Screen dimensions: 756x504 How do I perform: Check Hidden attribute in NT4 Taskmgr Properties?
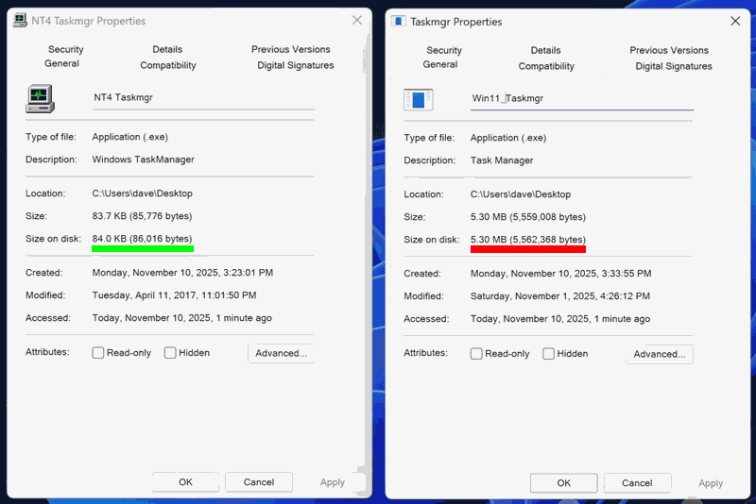coord(170,353)
